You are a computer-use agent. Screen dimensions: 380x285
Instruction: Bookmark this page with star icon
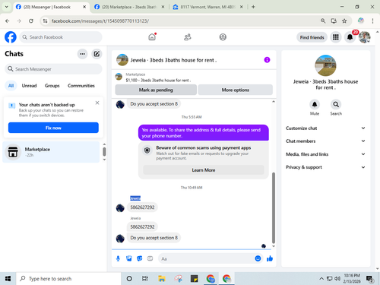pyautogui.click(x=344, y=21)
